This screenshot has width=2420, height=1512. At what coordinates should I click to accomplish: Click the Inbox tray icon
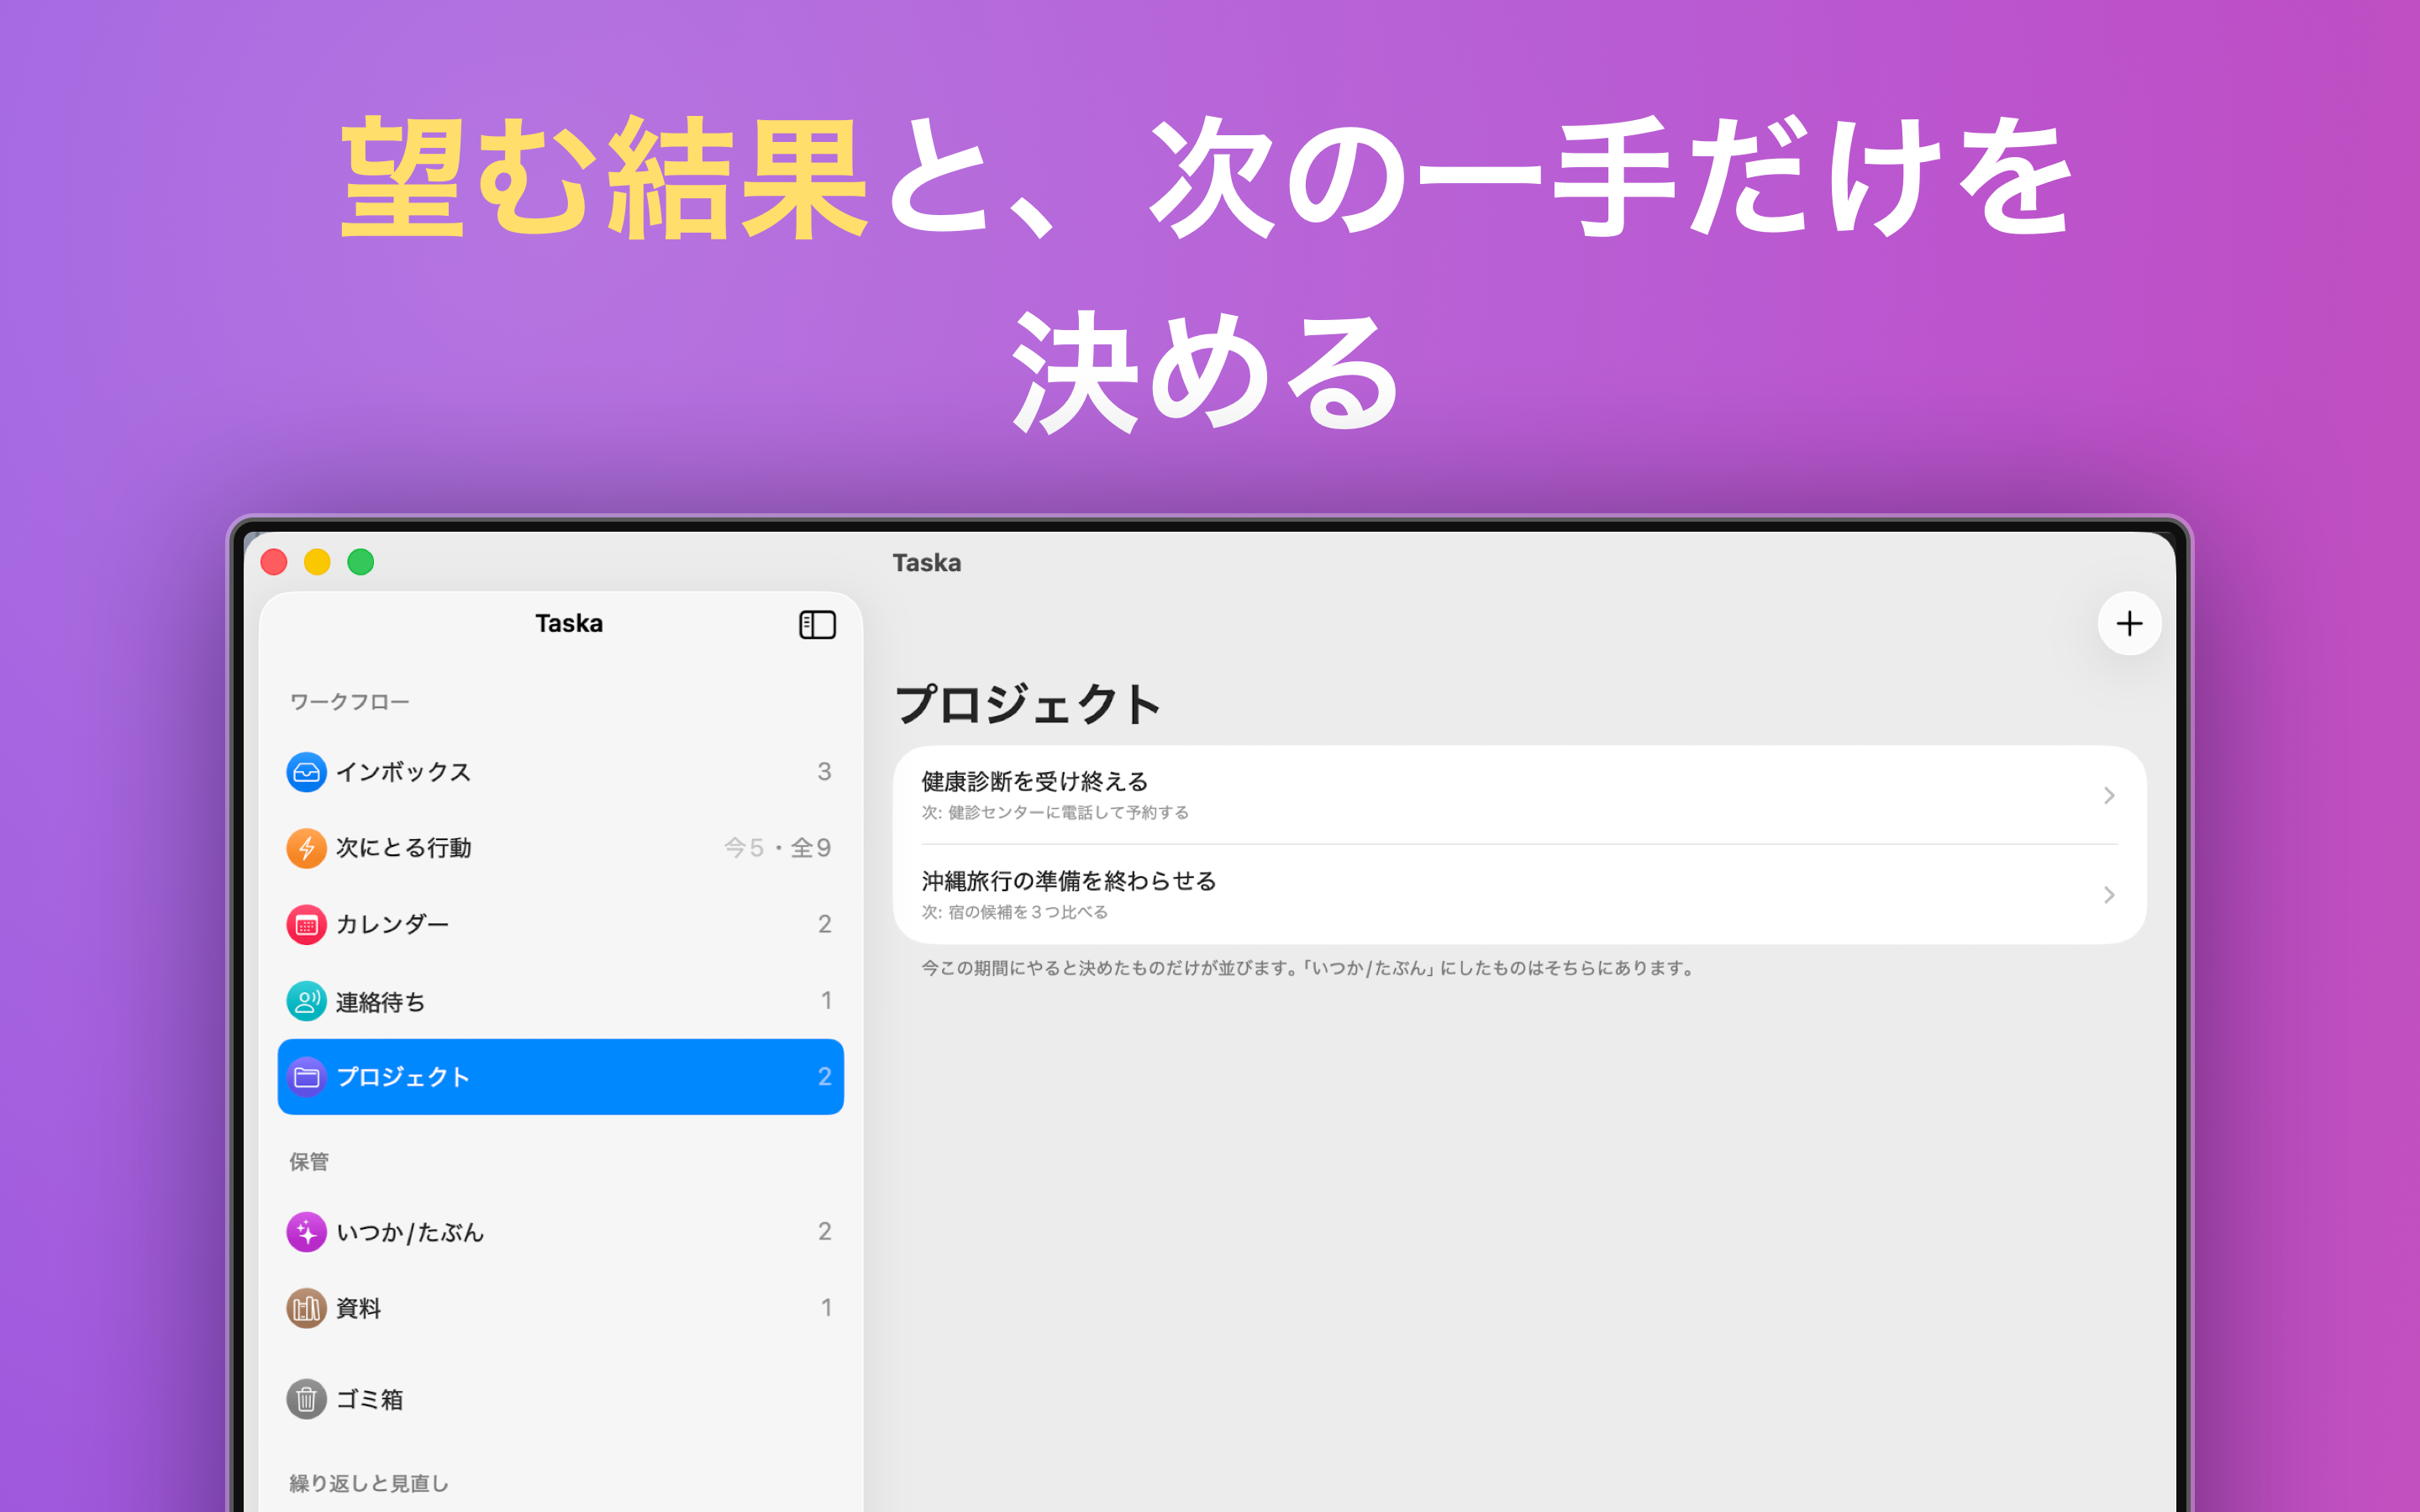(306, 772)
